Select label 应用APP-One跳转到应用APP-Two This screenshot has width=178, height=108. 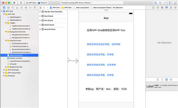(106, 30)
